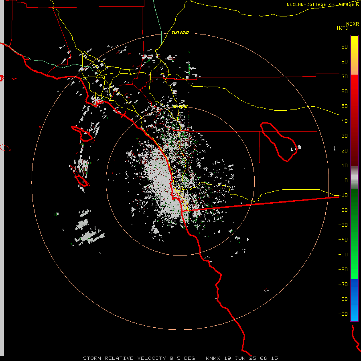This screenshot has width=361, height=361.
Task: Click the blue bottom segment of color bar
Action: pyautogui.click(x=354, y=300)
